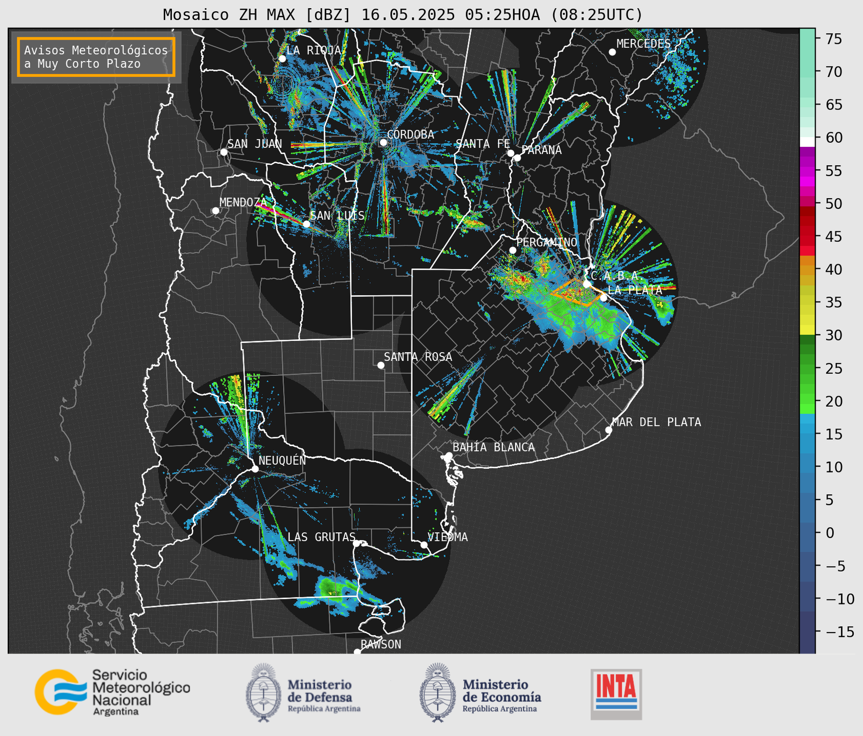
Task: Click the SAN LUIS city marker dot
Action: click(x=306, y=224)
